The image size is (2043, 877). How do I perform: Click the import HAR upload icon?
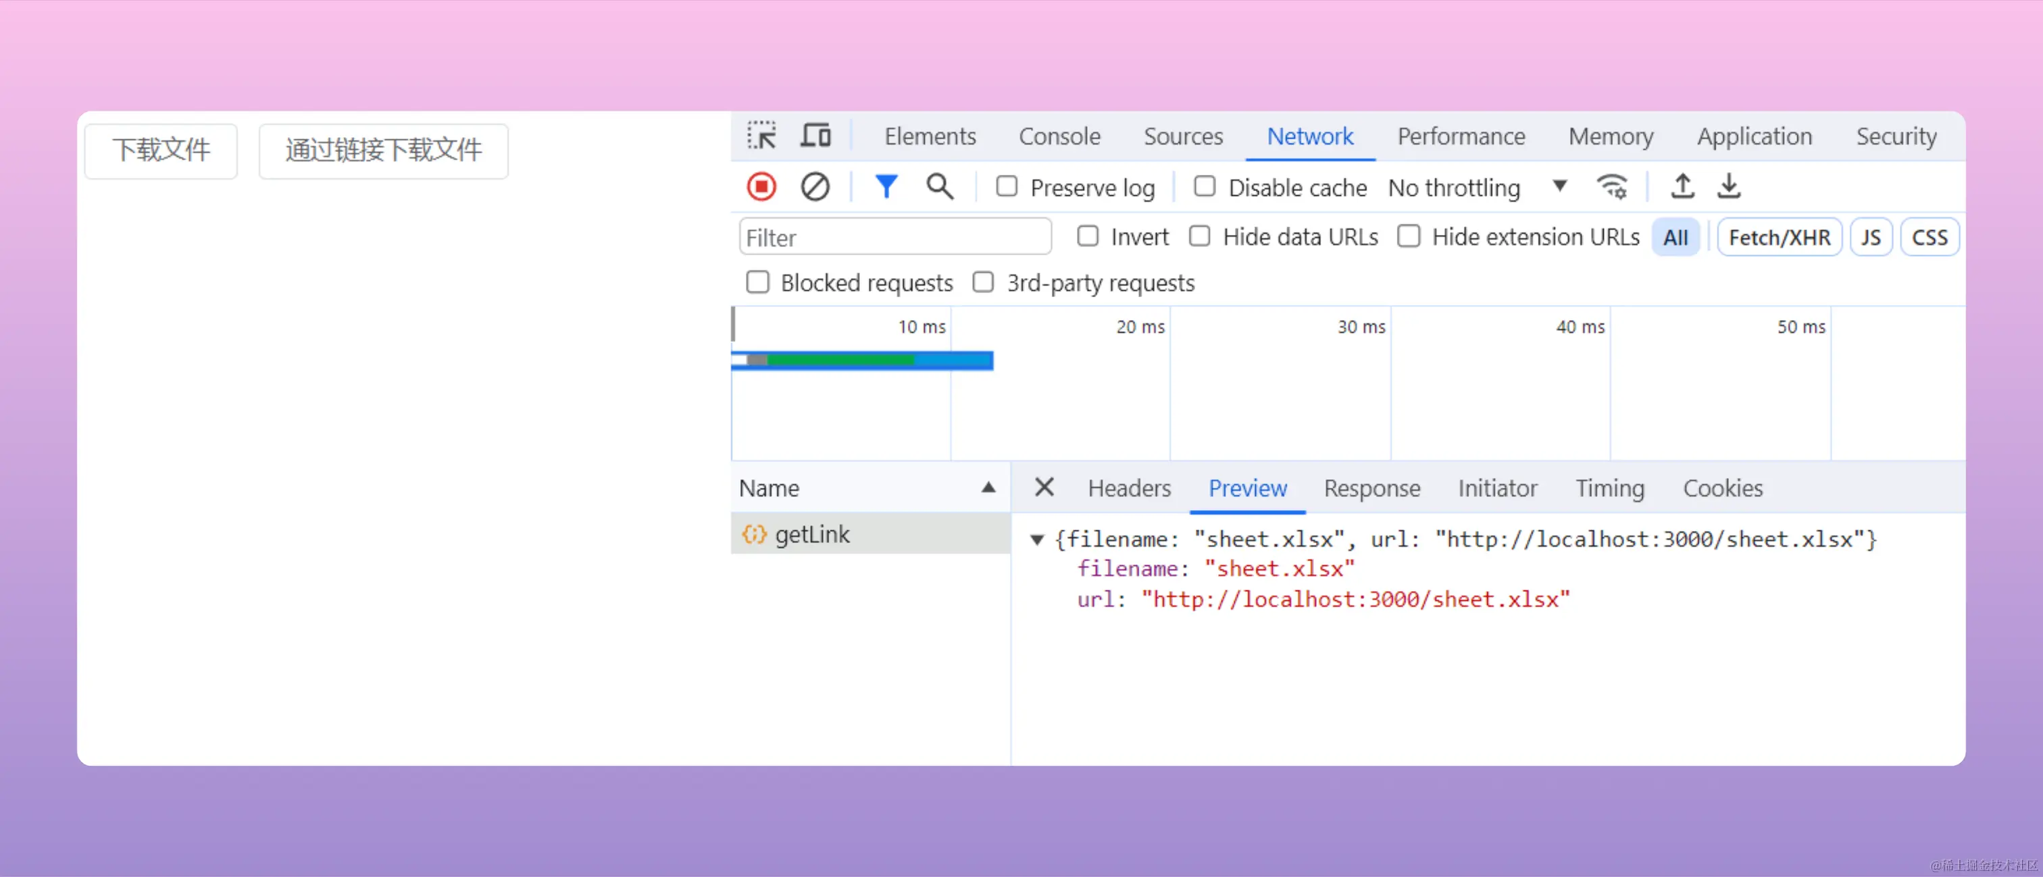click(1682, 187)
